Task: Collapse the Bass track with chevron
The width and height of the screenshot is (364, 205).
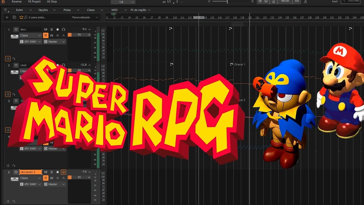Action: pyautogui.click(x=89, y=29)
